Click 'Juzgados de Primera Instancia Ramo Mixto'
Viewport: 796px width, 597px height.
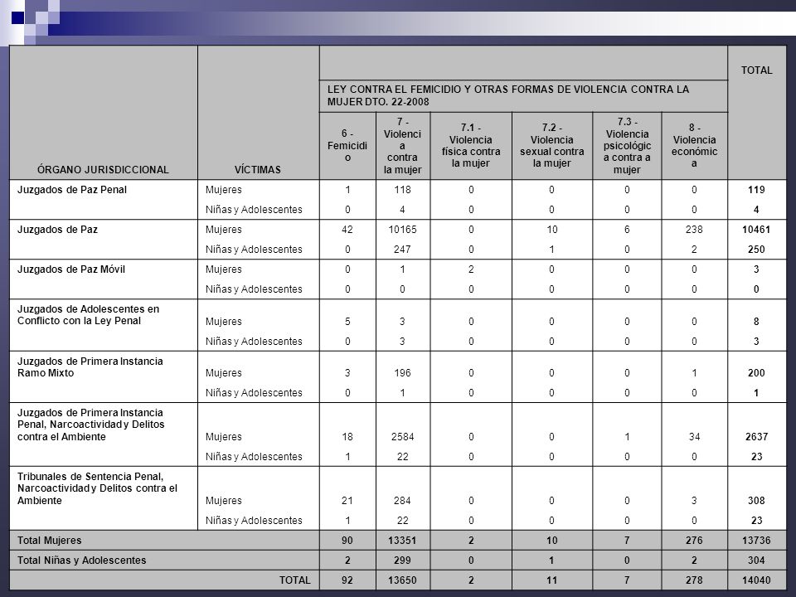pos(90,367)
